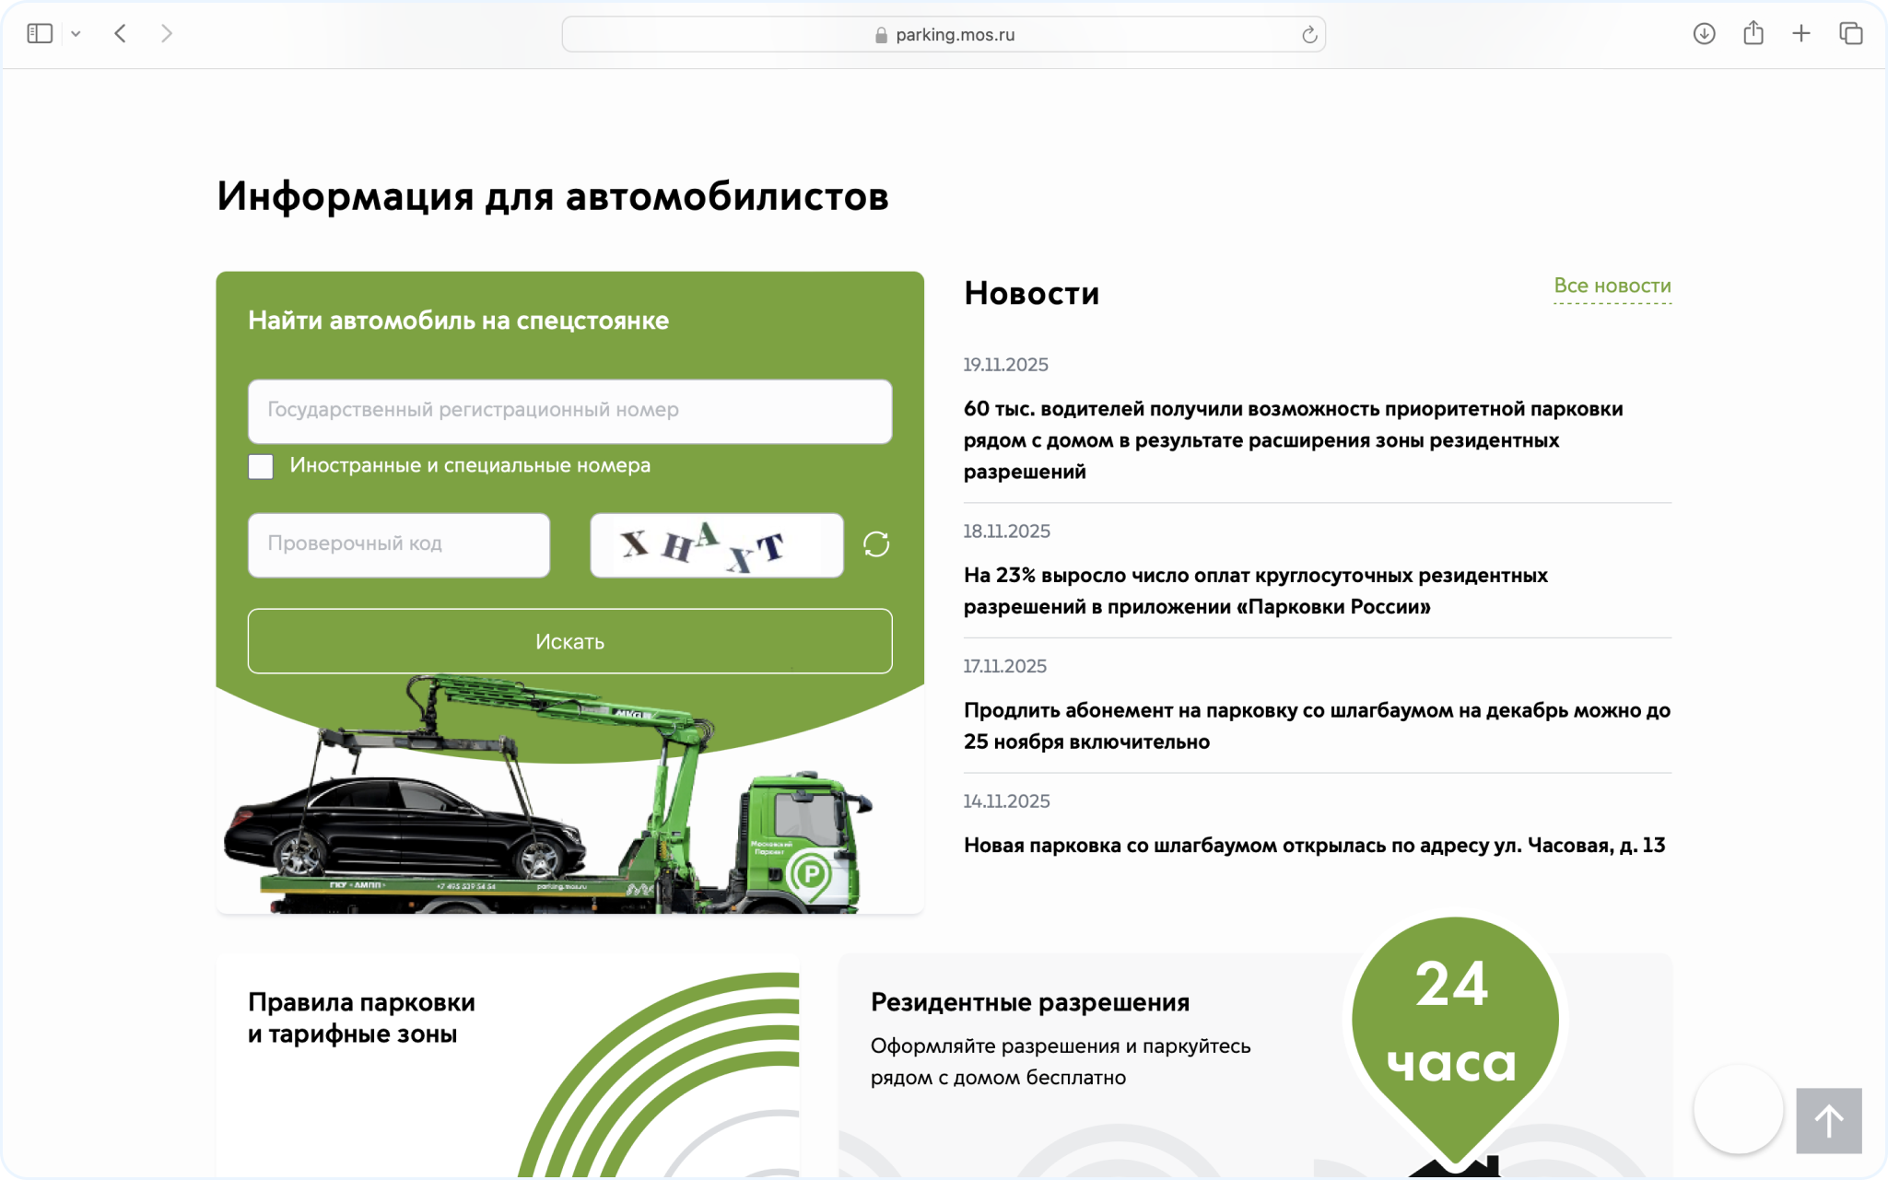The height and width of the screenshot is (1180, 1888).
Task: Open the Все новости link
Action: [x=1612, y=286]
